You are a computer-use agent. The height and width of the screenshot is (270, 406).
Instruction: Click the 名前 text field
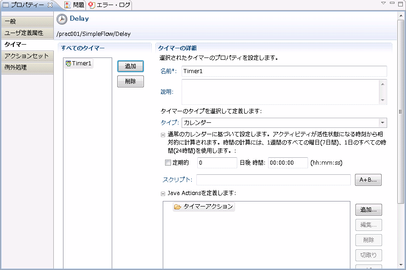[x=284, y=71]
